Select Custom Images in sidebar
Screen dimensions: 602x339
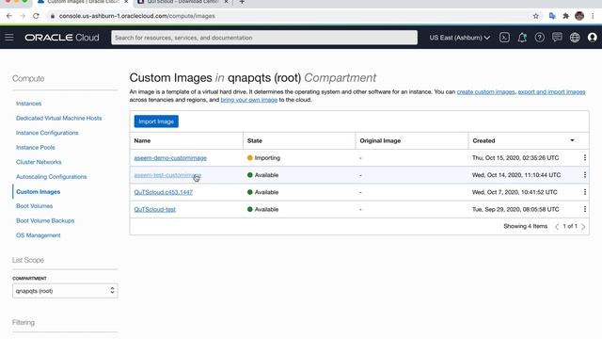coord(38,191)
